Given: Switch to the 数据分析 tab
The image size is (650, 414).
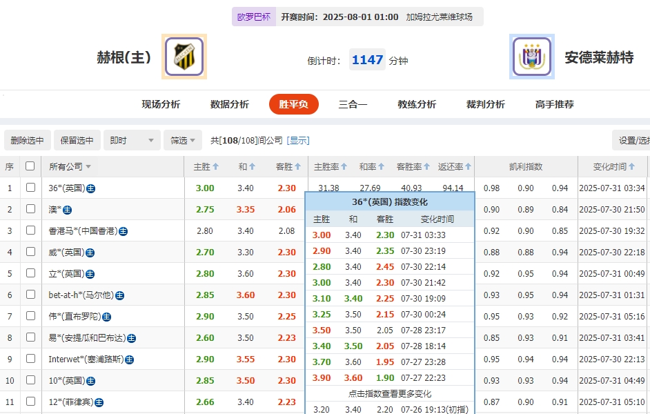Looking at the screenshot, I should pos(228,104).
